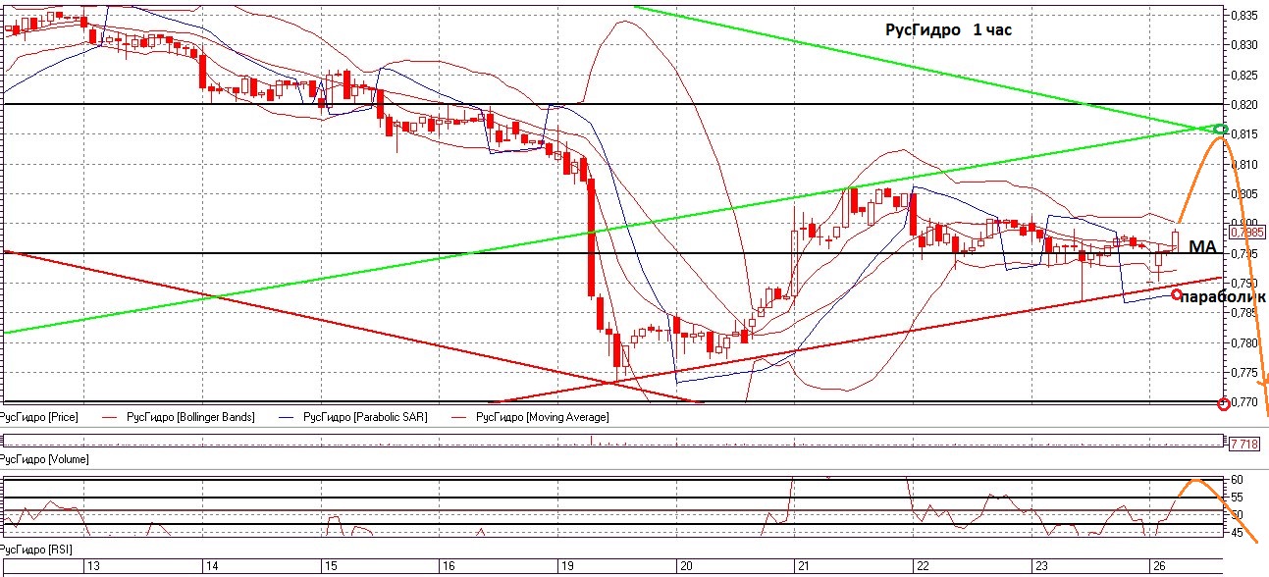Click date 19 on the time axis
This screenshot has width=1269, height=577.
click(x=566, y=566)
